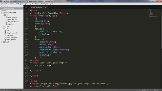
Task: Select the open file in Open Files list
Action: [x=12, y=8]
